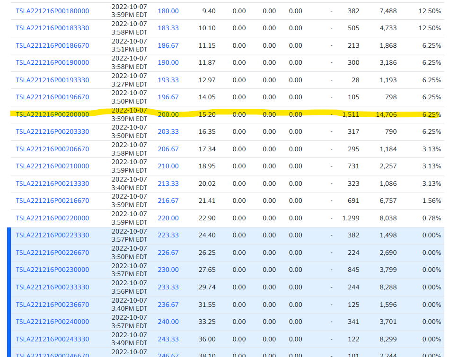
Task: Click volume value 1,511
Action: (x=351, y=114)
